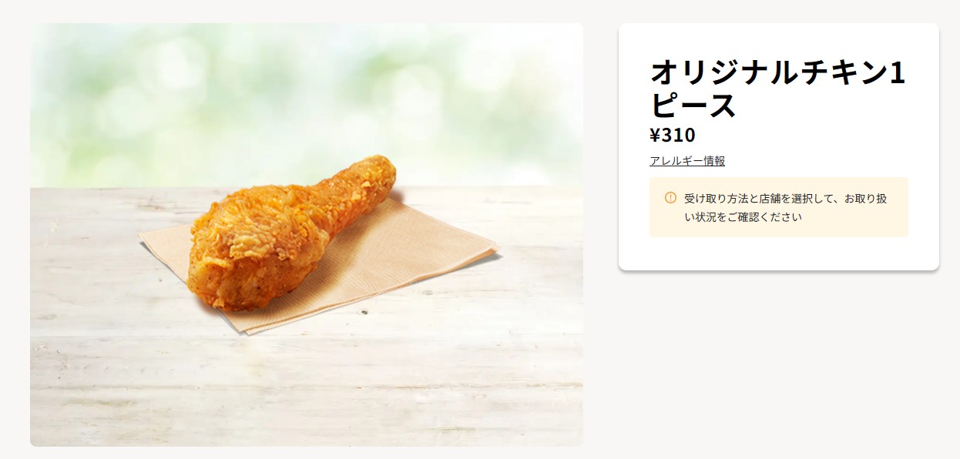Click the ピース line of the title
This screenshot has height=459, width=960.
(693, 106)
